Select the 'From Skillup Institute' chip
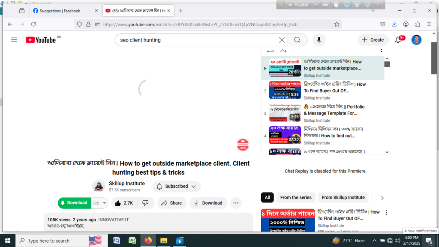The height and width of the screenshot is (247, 439). [x=343, y=198]
